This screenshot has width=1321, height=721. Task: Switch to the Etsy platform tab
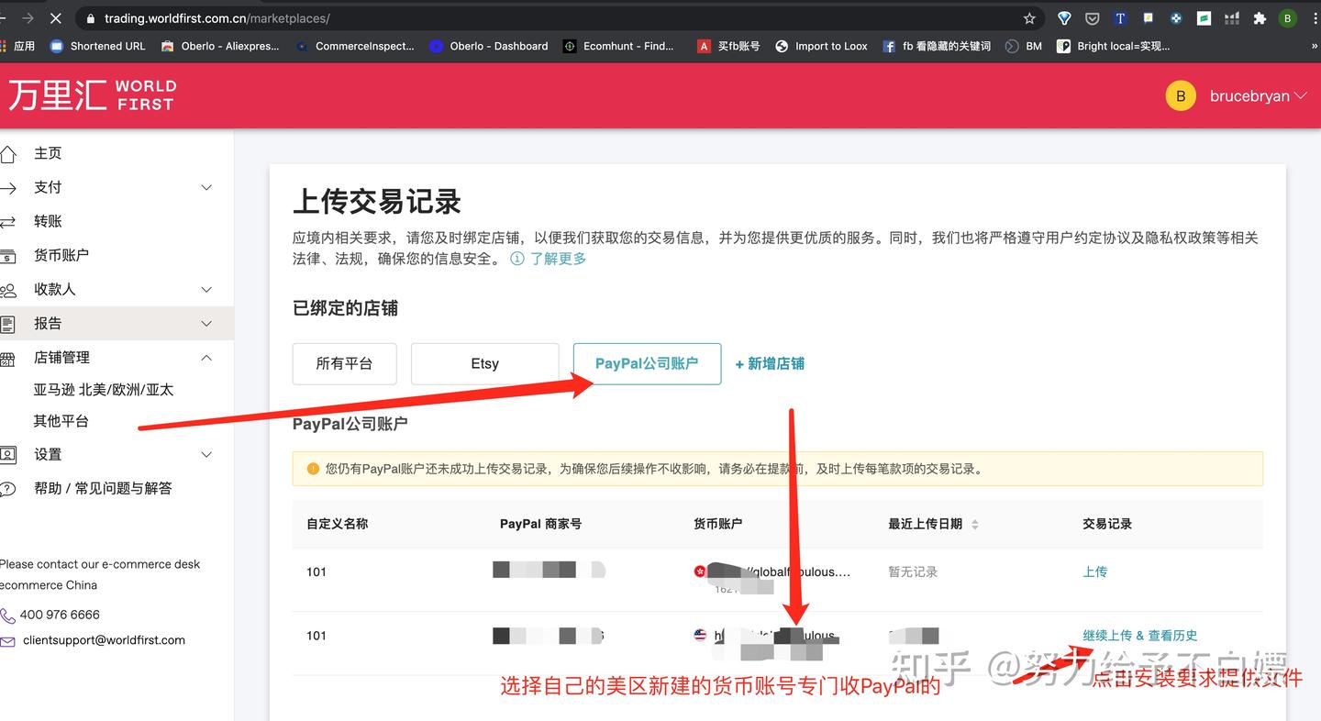pyautogui.click(x=484, y=363)
